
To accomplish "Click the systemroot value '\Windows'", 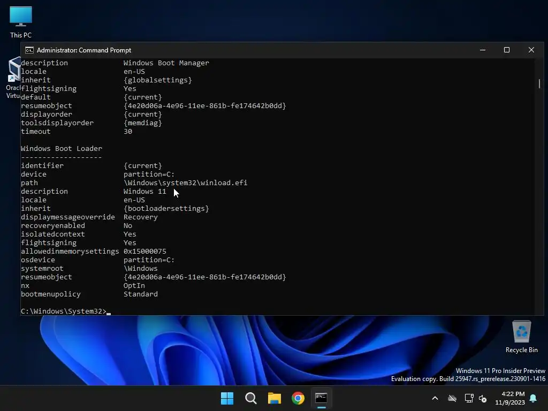I will 141,269.
